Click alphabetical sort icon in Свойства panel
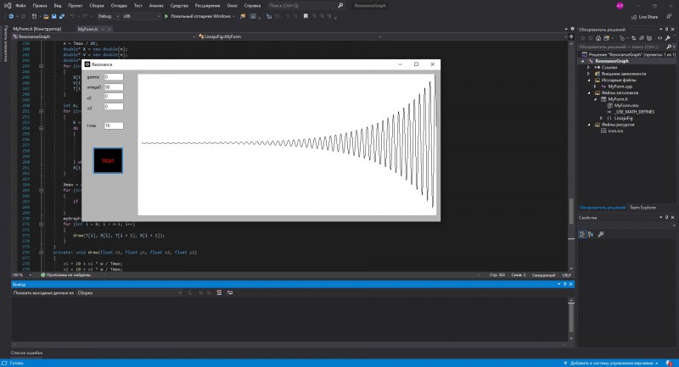 coord(591,234)
